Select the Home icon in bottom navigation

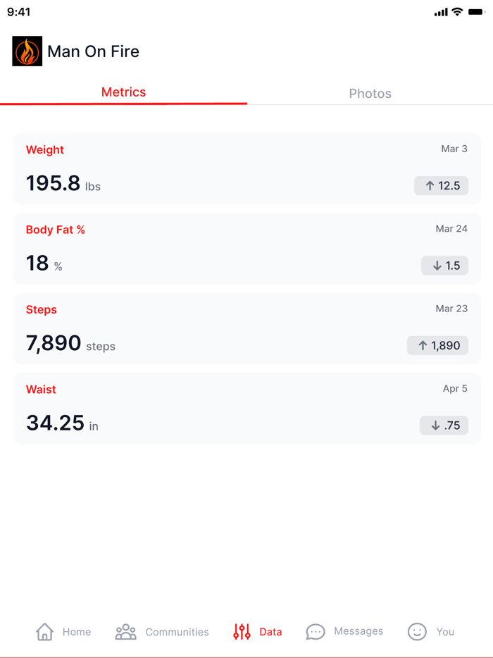coord(45,631)
